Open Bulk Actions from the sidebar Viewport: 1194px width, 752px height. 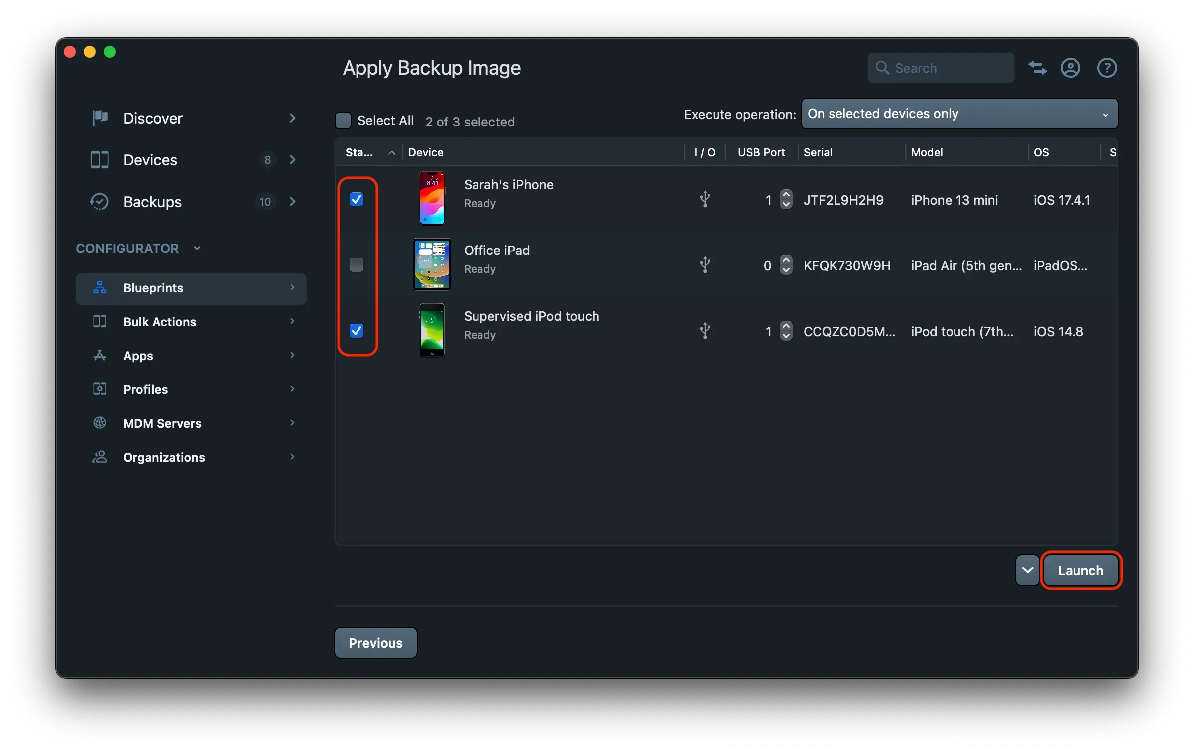click(159, 322)
